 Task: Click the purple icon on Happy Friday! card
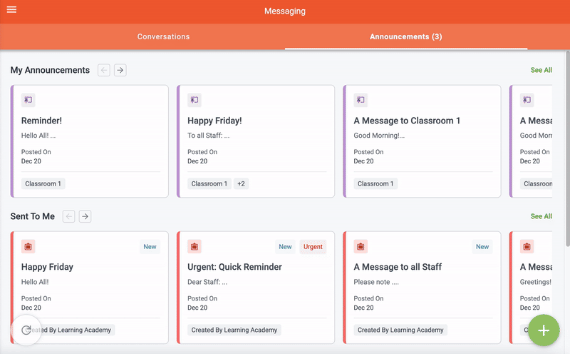point(194,101)
